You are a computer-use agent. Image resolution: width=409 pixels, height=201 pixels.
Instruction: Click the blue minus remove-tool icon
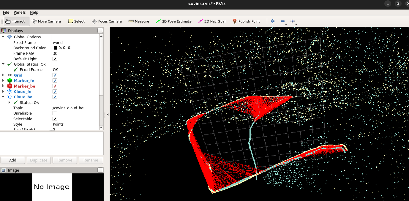[x=283, y=21]
